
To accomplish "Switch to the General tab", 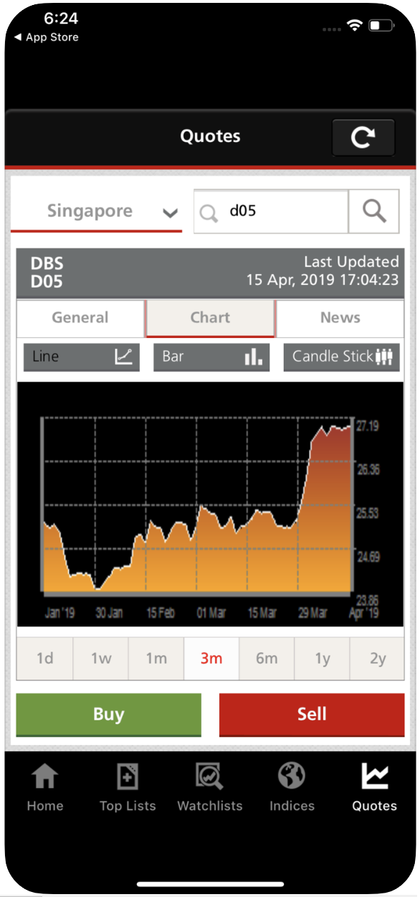I will coord(80,318).
